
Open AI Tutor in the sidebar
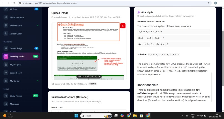(x=21, y=9)
